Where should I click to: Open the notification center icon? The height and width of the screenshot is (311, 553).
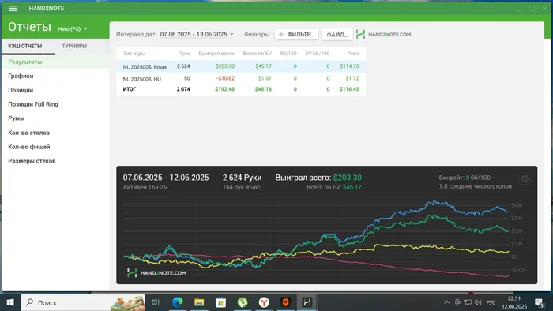(x=540, y=302)
